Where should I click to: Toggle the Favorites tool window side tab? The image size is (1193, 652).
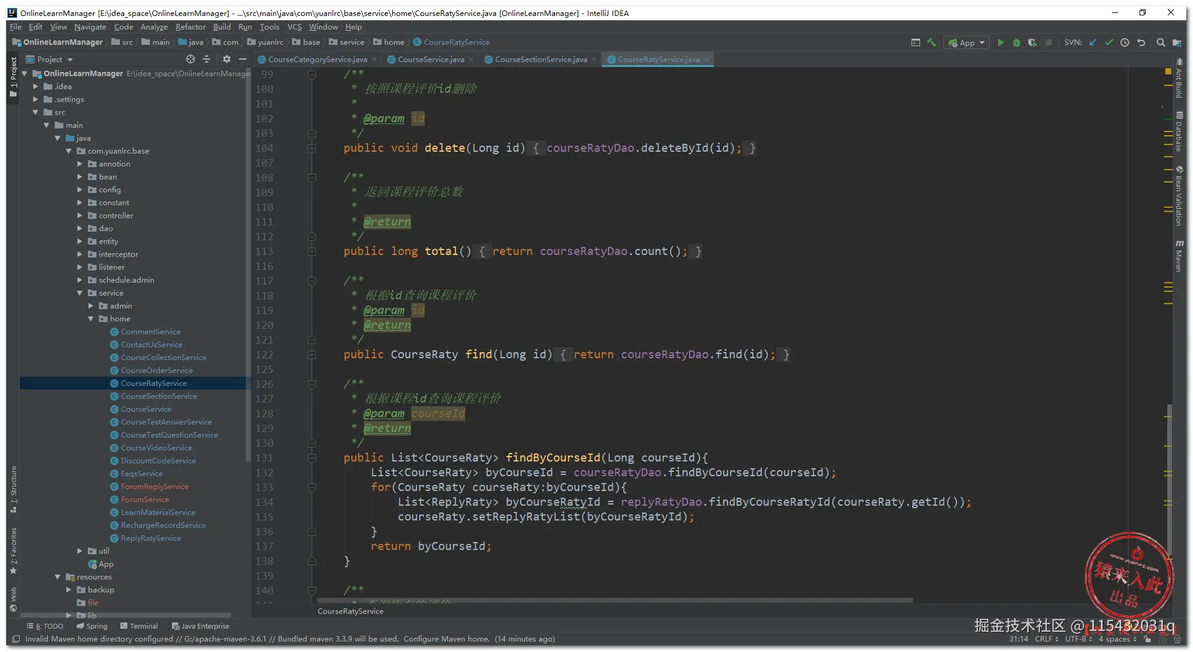click(x=14, y=550)
